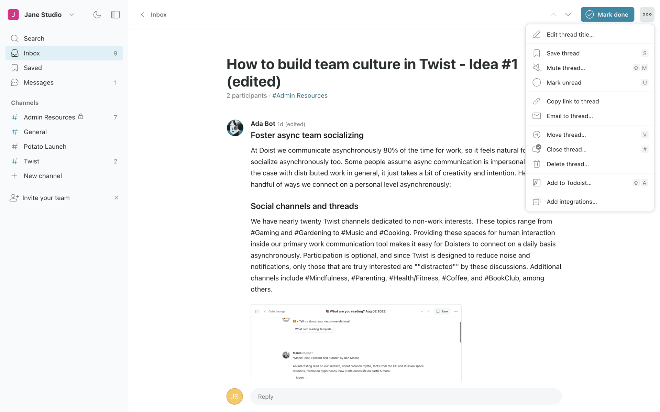This screenshot has height=412, width=660.
Task: Click the Jane Studio workspace avatar
Action: coord(13,14)
